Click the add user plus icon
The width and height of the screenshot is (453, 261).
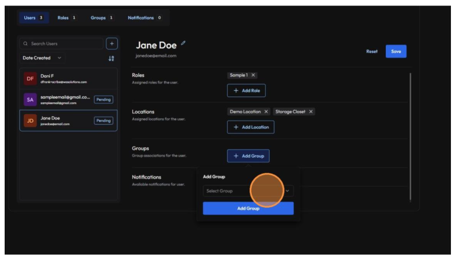point(112,43)
